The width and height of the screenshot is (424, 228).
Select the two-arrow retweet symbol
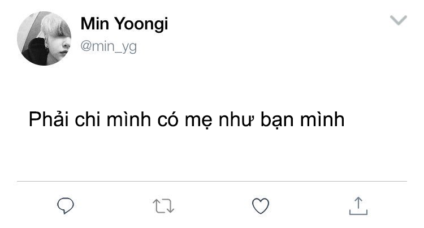tap(163, 206)
